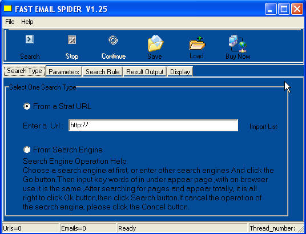306x234 pixels.
Task: Close the Fast Email Spider window
Action: 297,9
